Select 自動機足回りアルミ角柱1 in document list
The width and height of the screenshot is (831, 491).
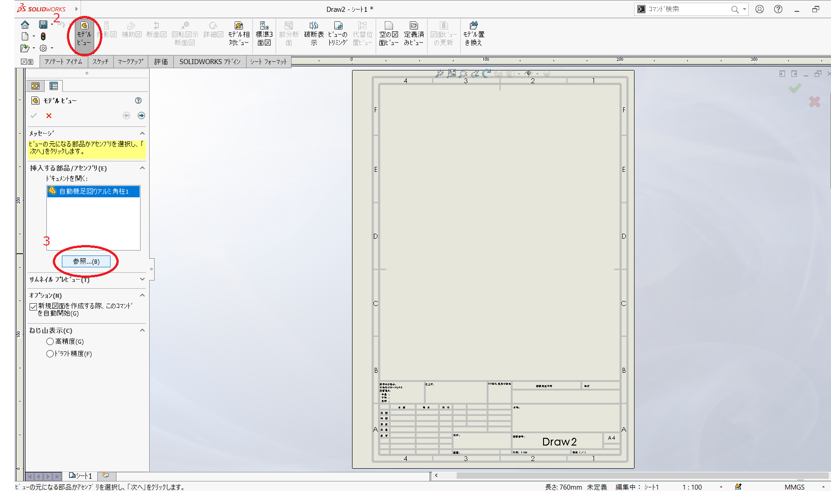pyautogui.click(x=93, y=191)
